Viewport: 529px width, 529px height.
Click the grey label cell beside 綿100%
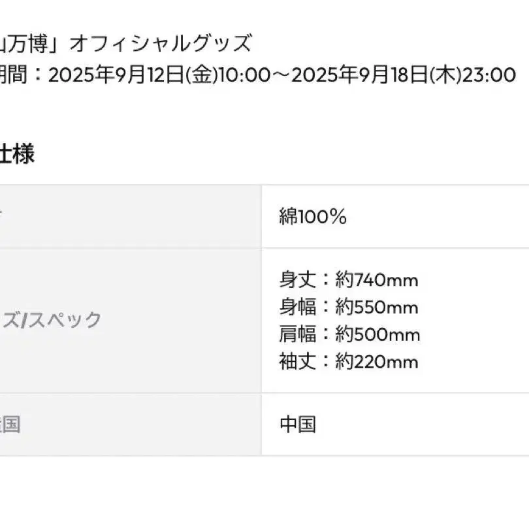coord(131,217)
